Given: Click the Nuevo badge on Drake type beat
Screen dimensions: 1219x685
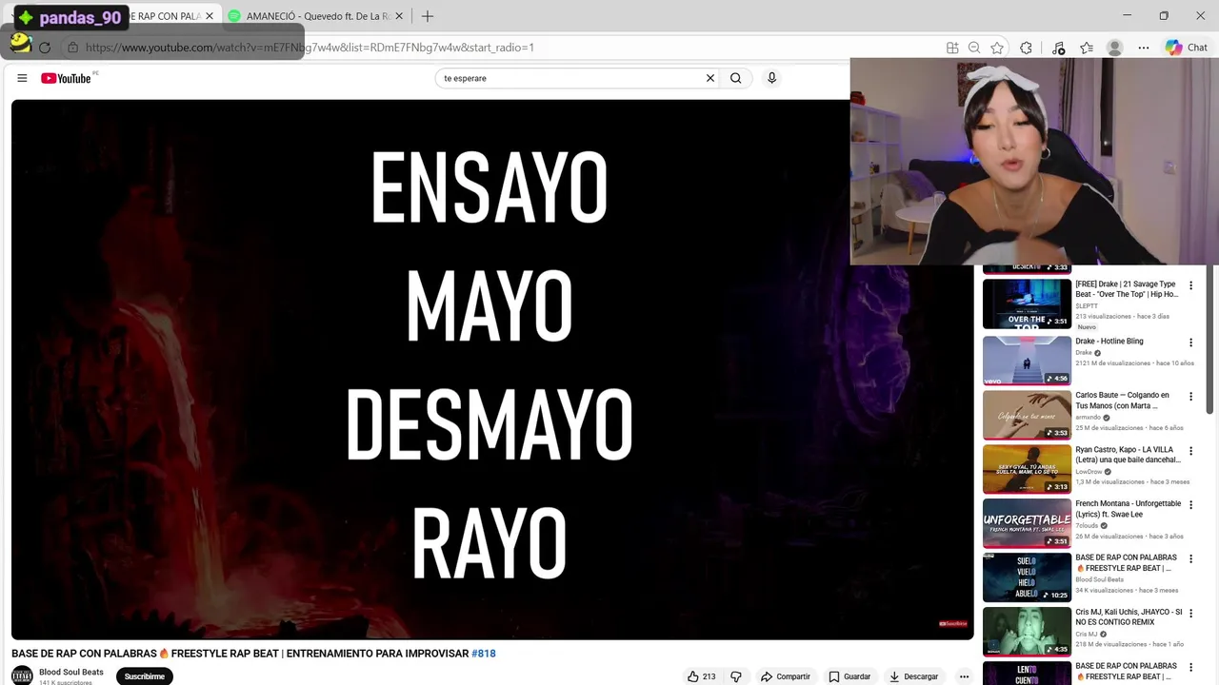Looking at the screenshot, I should coord(1087,327).
